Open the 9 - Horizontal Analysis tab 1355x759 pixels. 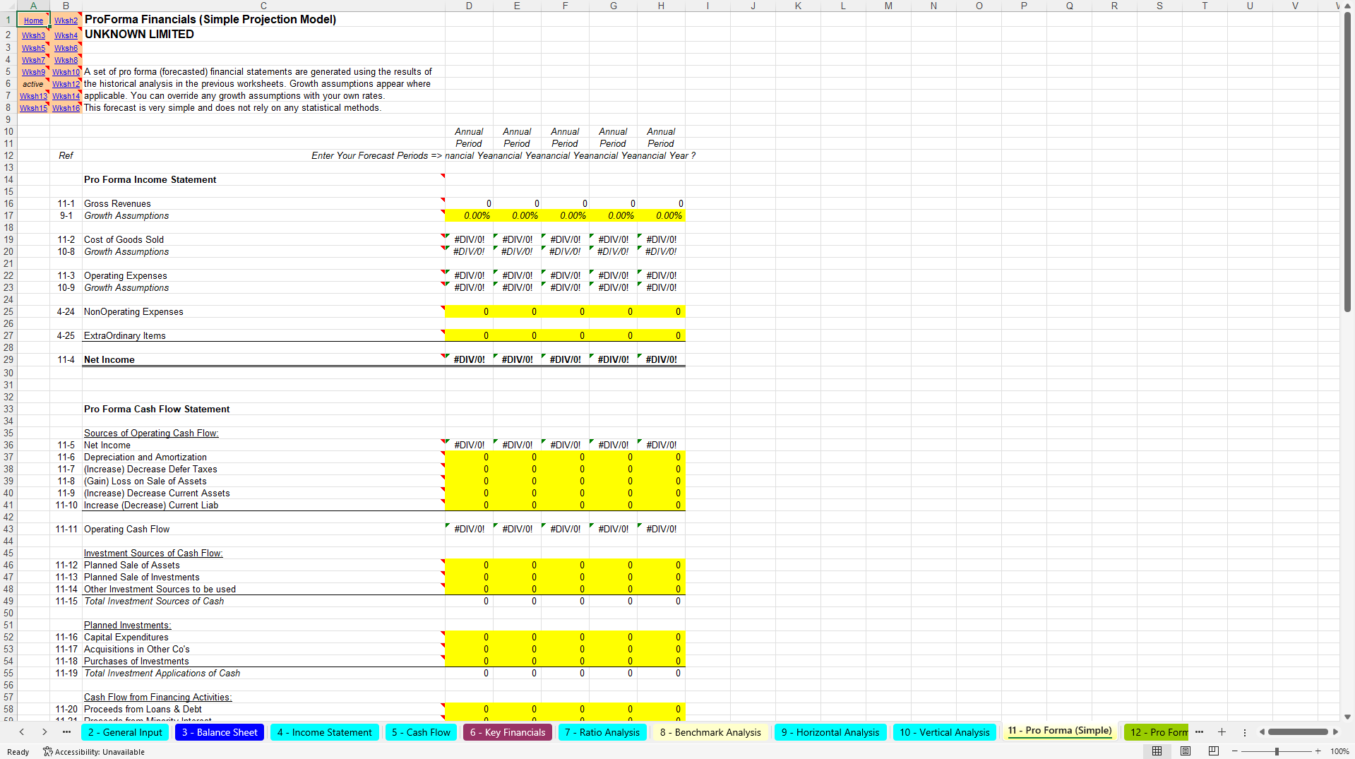click(830, 732)
